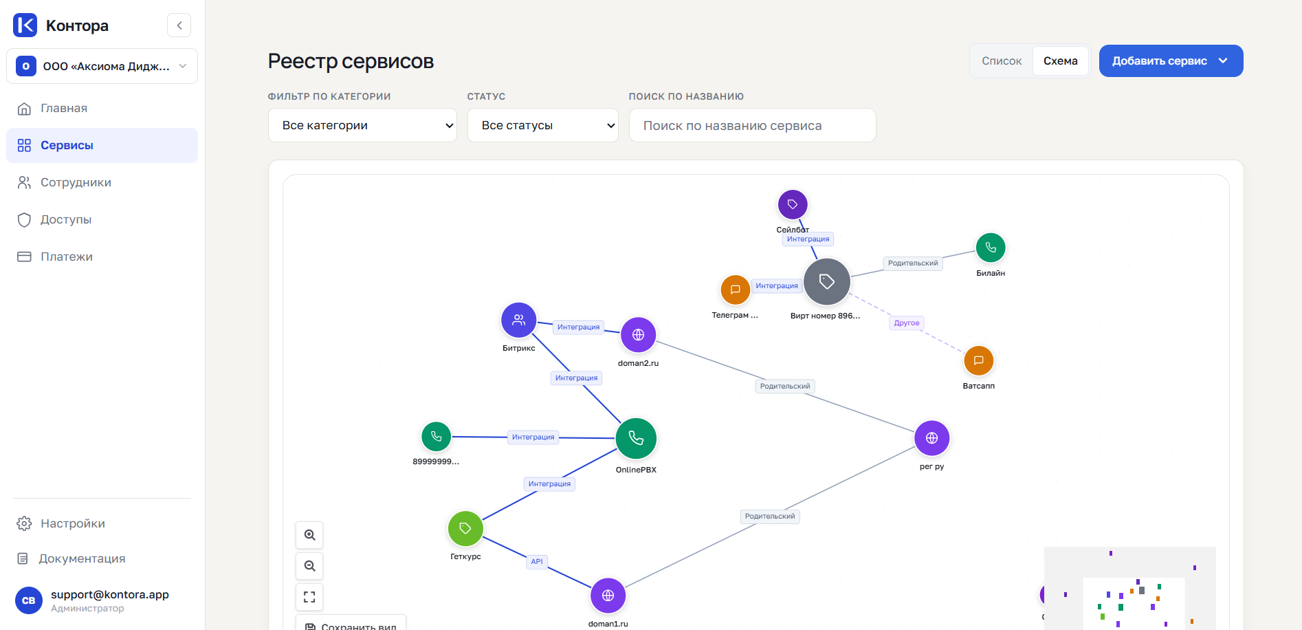Click Интеграция label between Геткурс and OnlinePBX
This screenshot has height=630, width=1302.
click(x=549, y=484)
